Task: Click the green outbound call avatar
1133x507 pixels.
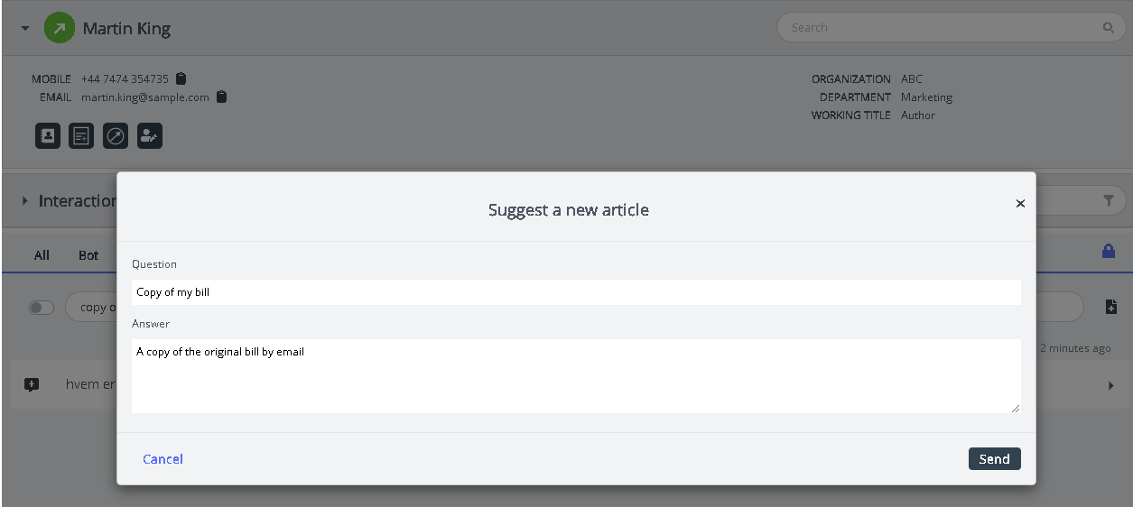Action: 60,28
